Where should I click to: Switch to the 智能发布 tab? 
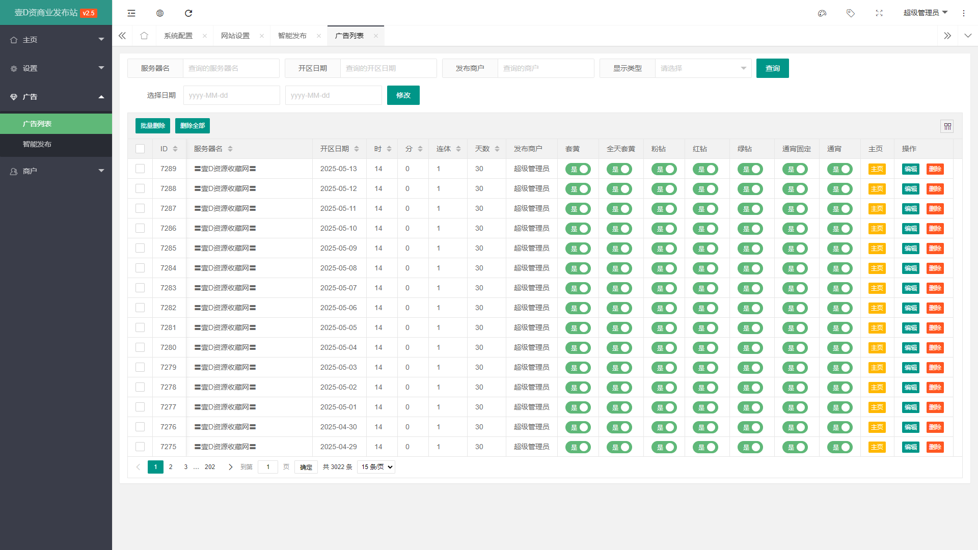292,36
